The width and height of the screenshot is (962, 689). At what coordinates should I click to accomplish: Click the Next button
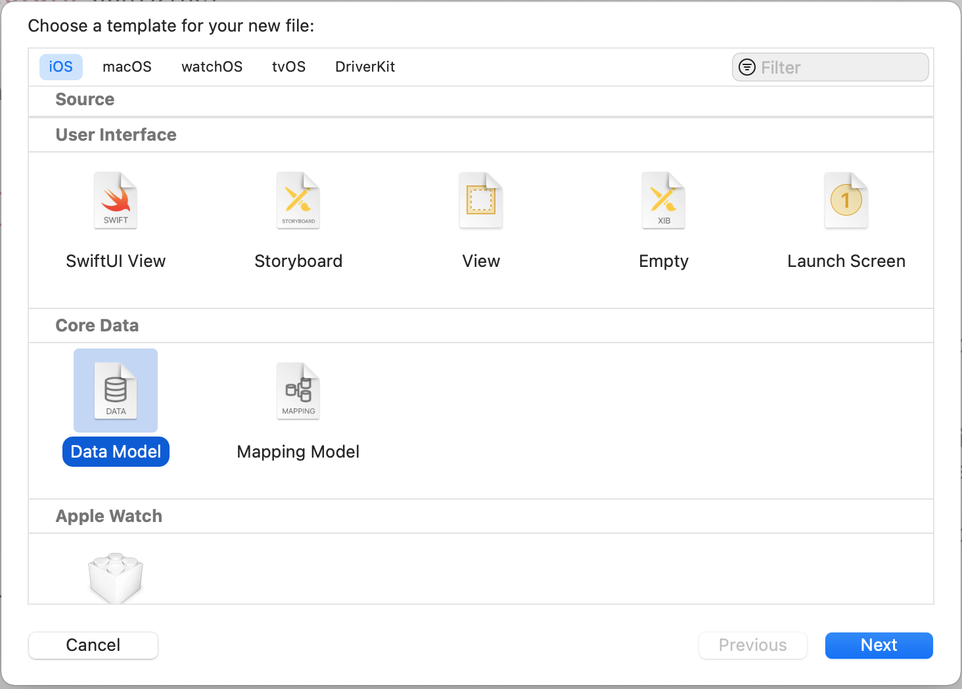pos(879,645)
